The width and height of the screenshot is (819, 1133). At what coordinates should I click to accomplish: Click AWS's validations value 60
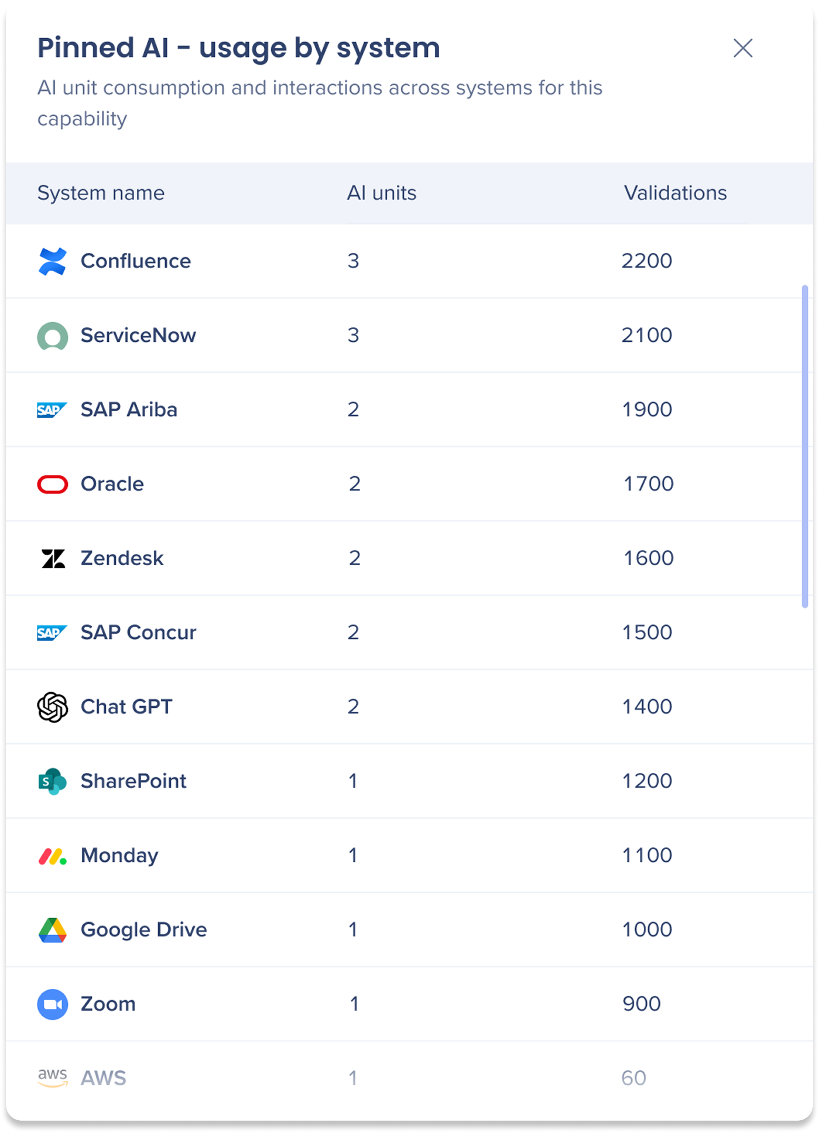(x=634, y=1078)
